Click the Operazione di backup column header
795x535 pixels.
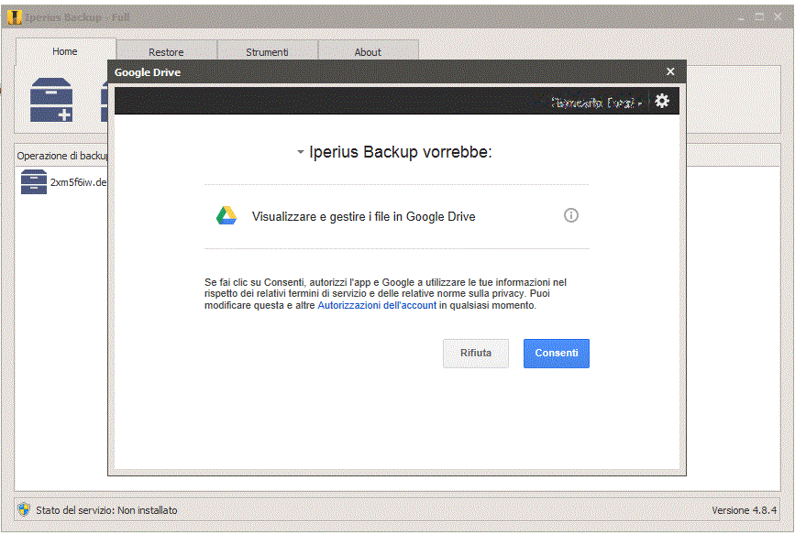[x=61, y=156]
